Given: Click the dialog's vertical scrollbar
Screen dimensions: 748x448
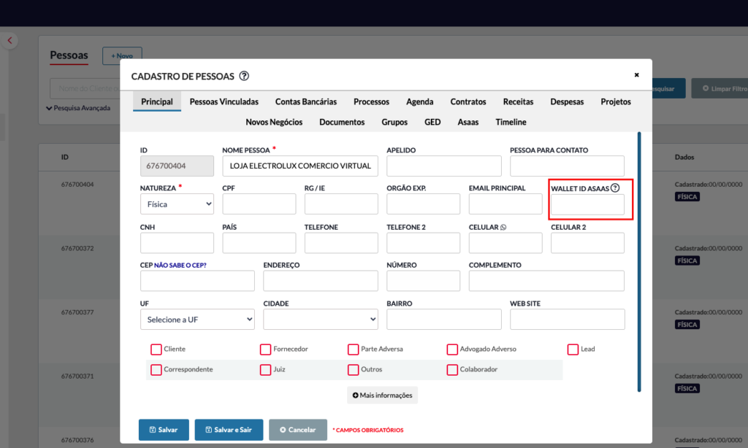Looking at the screenshot, I should coord(638,262).
